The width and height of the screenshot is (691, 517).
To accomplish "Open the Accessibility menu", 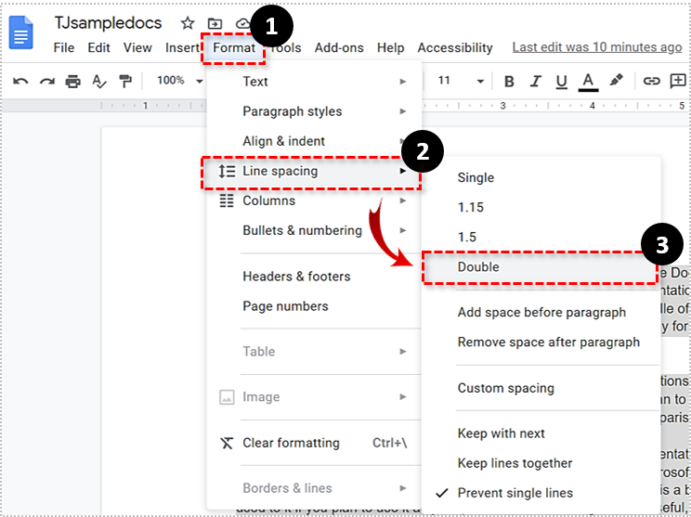I will point(455,47).
